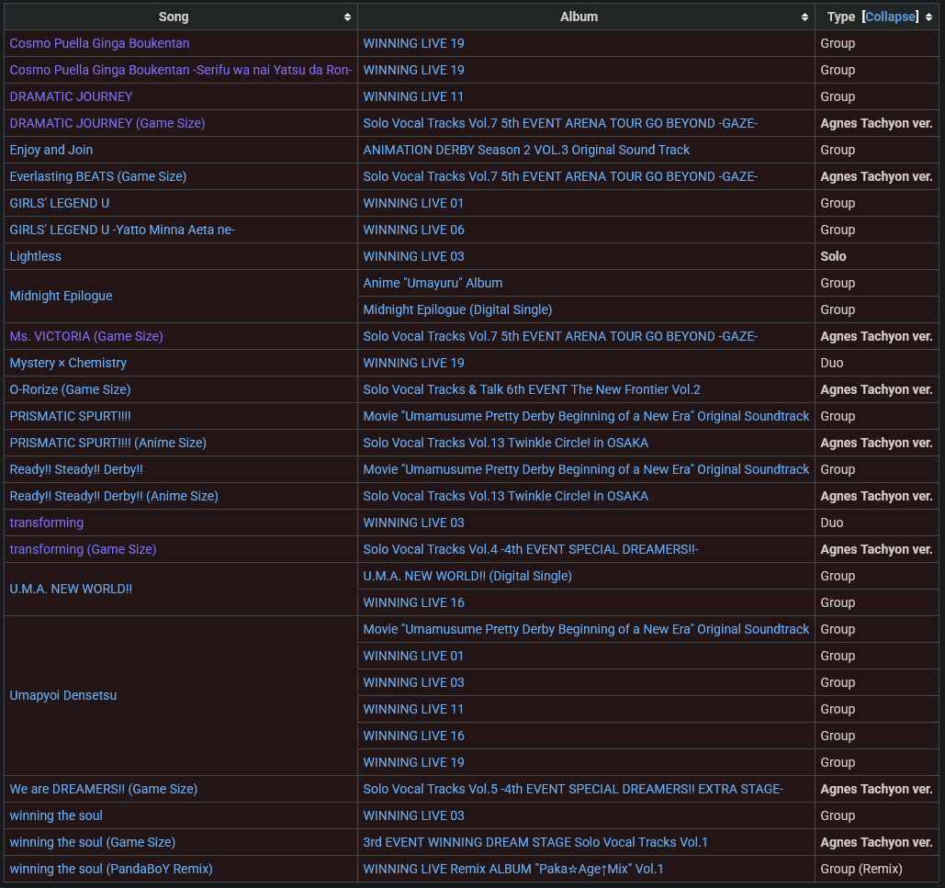Screen dimensions: 945x888
Task: Open winning the soul (Game Size) link
Action: coord(93,841)
